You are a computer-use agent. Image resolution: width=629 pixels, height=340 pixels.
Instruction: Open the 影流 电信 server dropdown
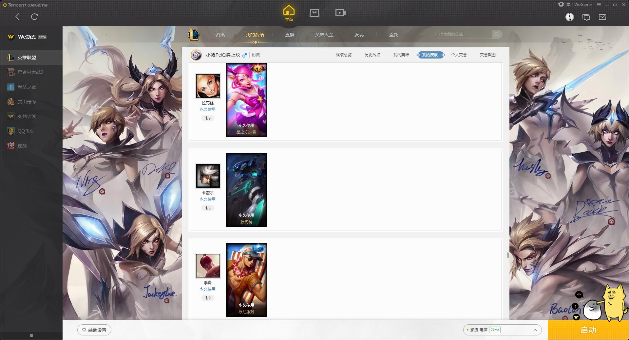click(502, 330)
